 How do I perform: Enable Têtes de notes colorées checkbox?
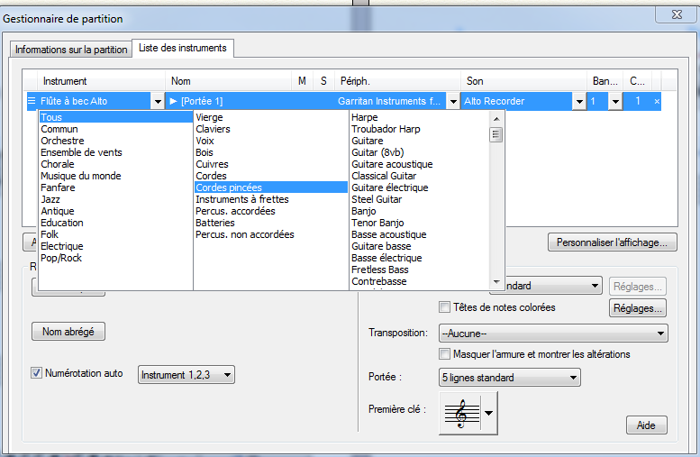(x=444, y=307)
